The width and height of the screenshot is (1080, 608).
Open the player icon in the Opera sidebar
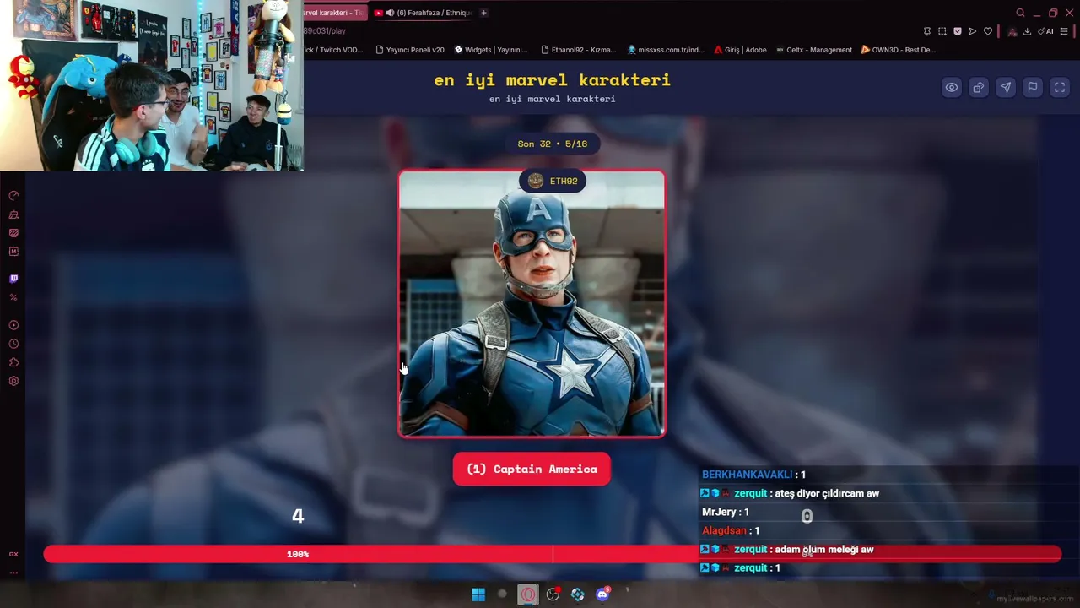[13, 325]
